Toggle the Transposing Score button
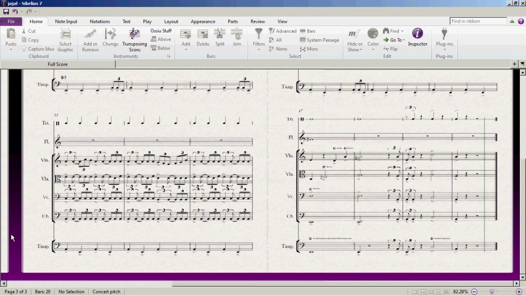Screen dimensions: 526x296 (x=134, y=40)
